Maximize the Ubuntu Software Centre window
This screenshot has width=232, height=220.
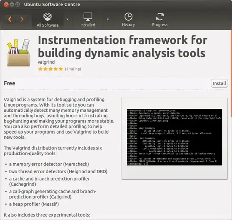point(18,5)
